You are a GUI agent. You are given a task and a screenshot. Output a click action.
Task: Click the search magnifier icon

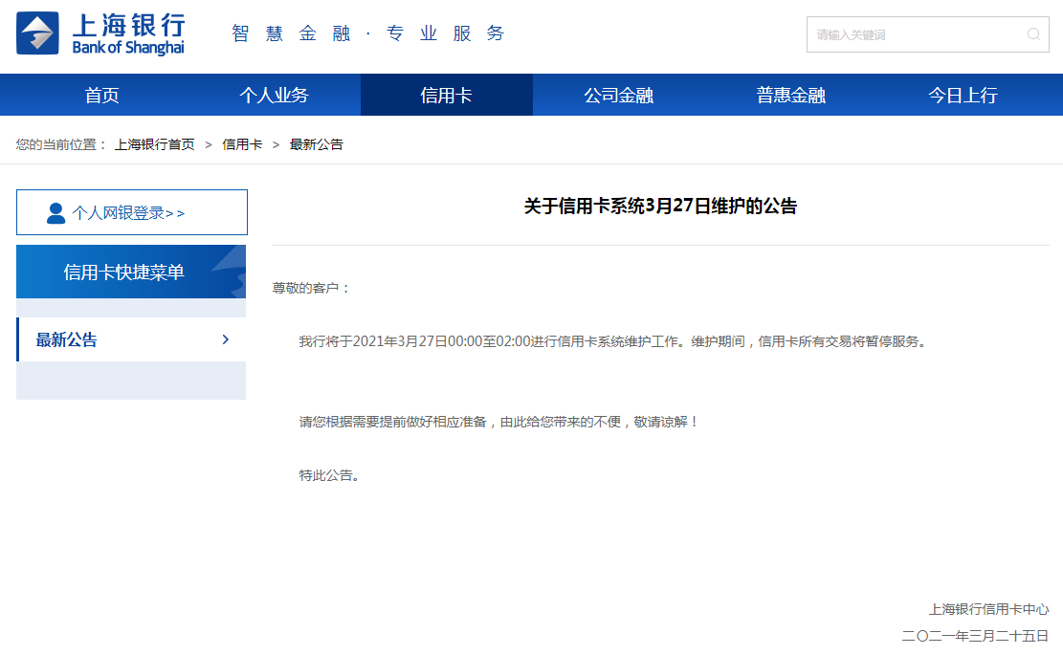tap(1033, 34)
